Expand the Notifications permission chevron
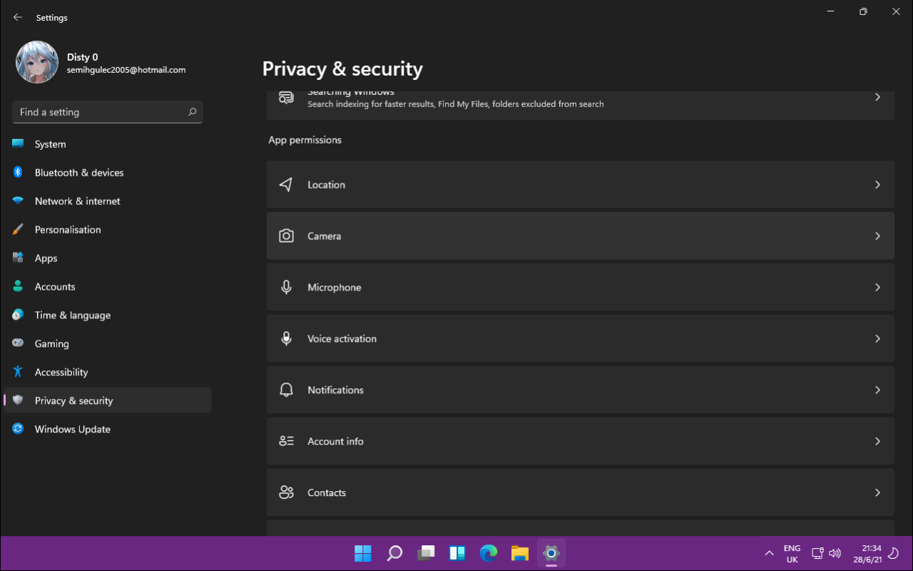This screenshot has height=571, width=913. pos(878,390)
